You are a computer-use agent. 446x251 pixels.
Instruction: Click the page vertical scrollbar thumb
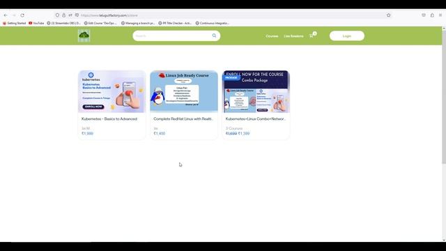click(x=444, y=97)
